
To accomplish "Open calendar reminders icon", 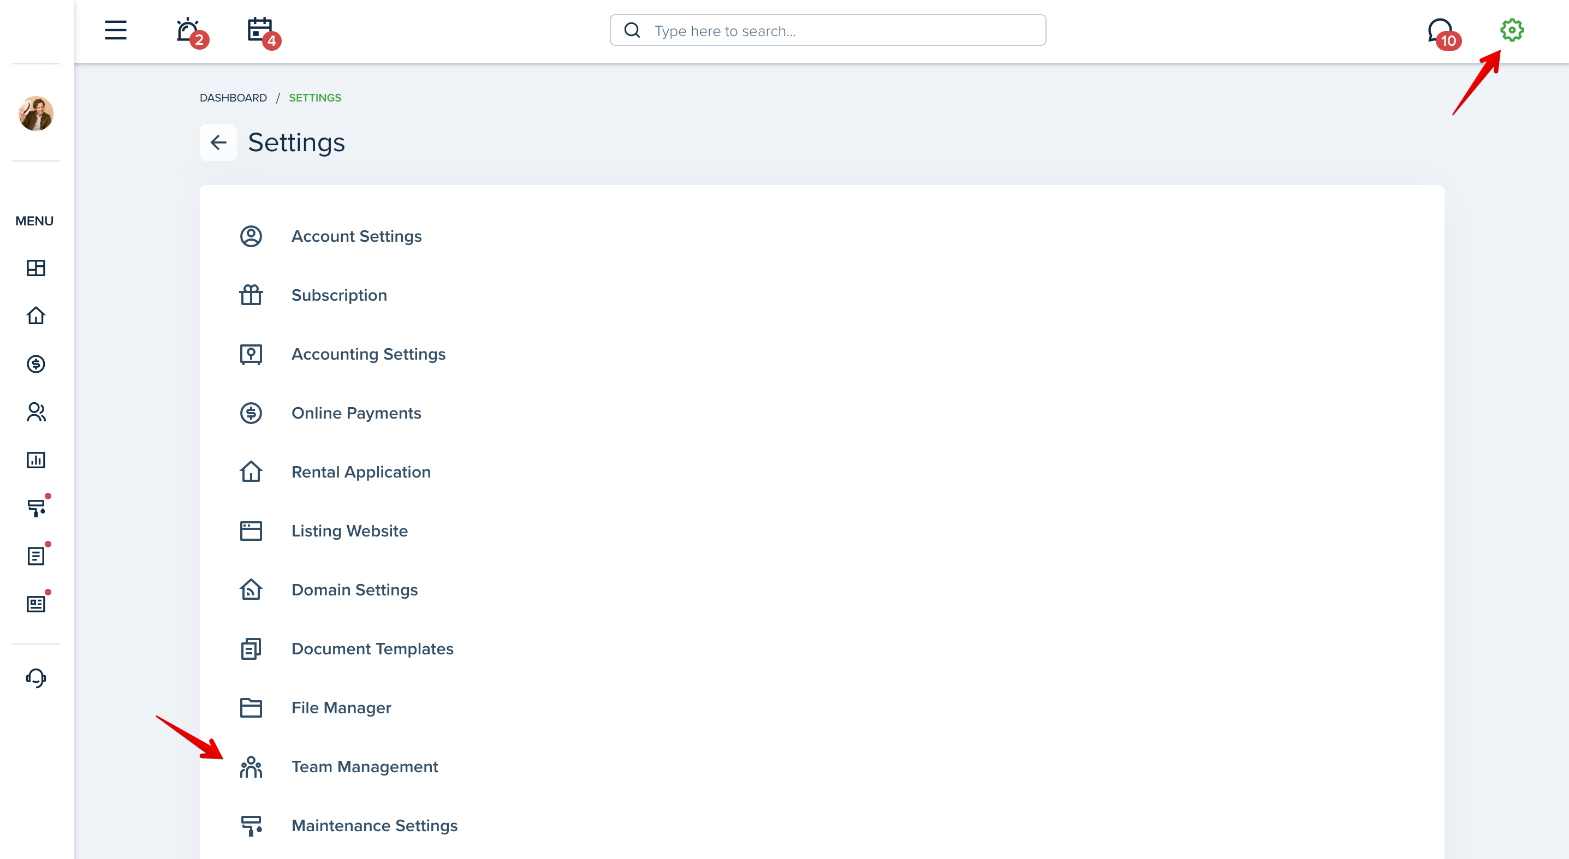I will click(261, 31).
